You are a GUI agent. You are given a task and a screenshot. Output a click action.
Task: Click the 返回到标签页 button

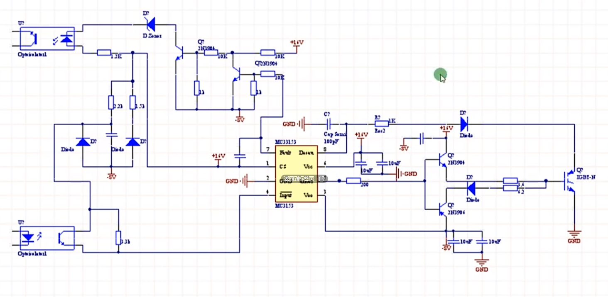[304, 179]
